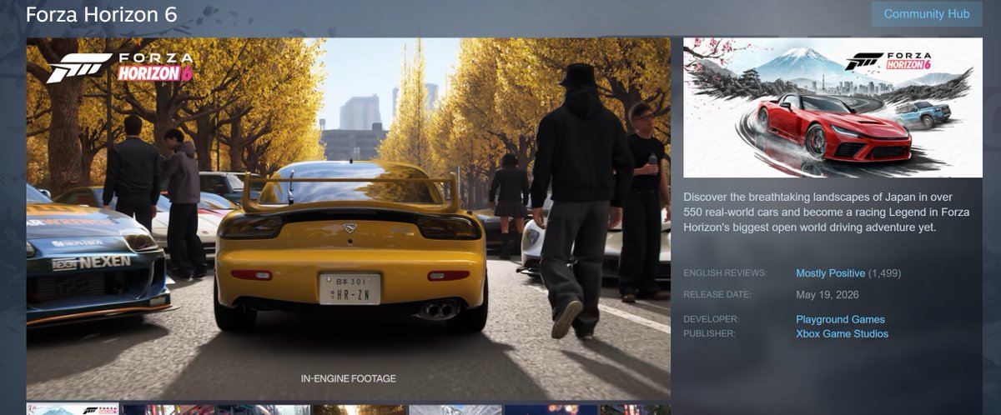Viewport: 1001px width, 415px height.
Task: Click the red car header capsule image
Action: 832,107
